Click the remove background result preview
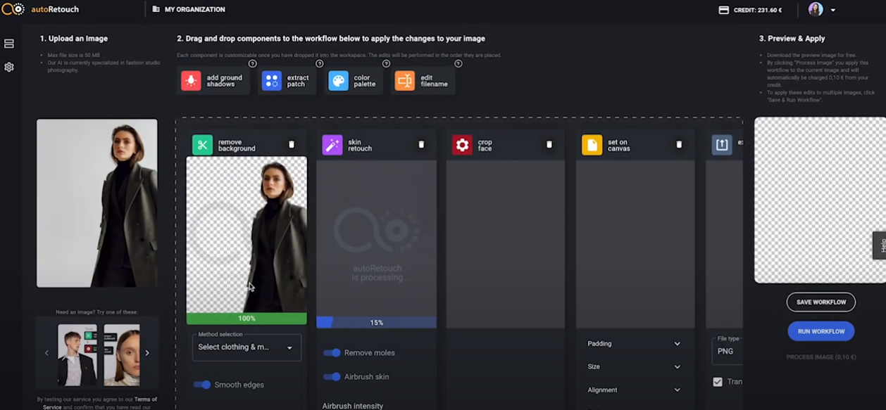 [247, 235]
